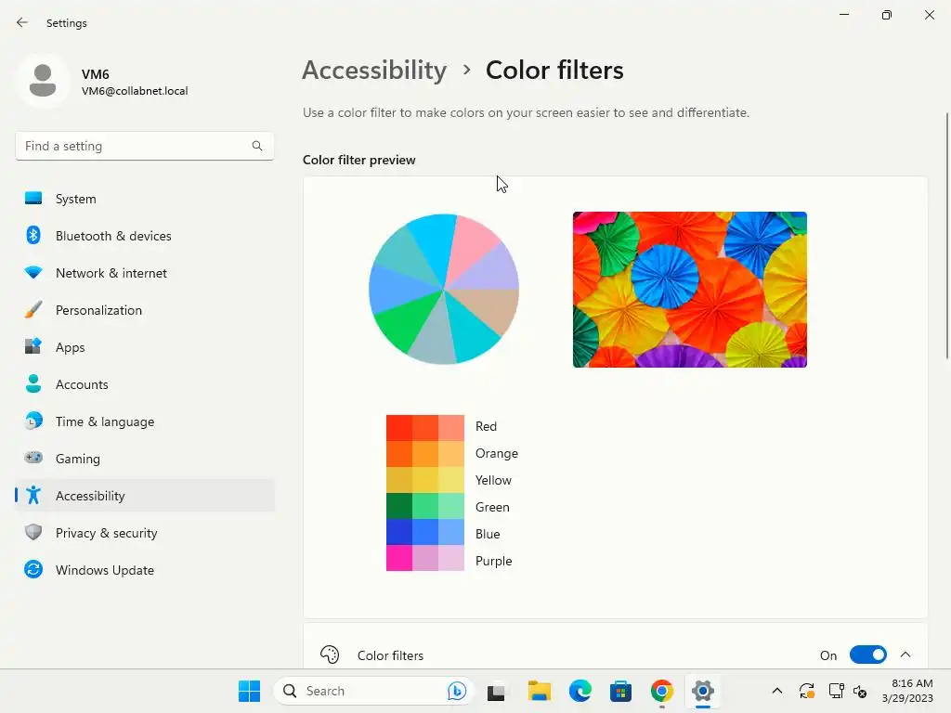951x713 pixels.
Task: Open Bluetooth & devices settings
Action: click(145, 235)
